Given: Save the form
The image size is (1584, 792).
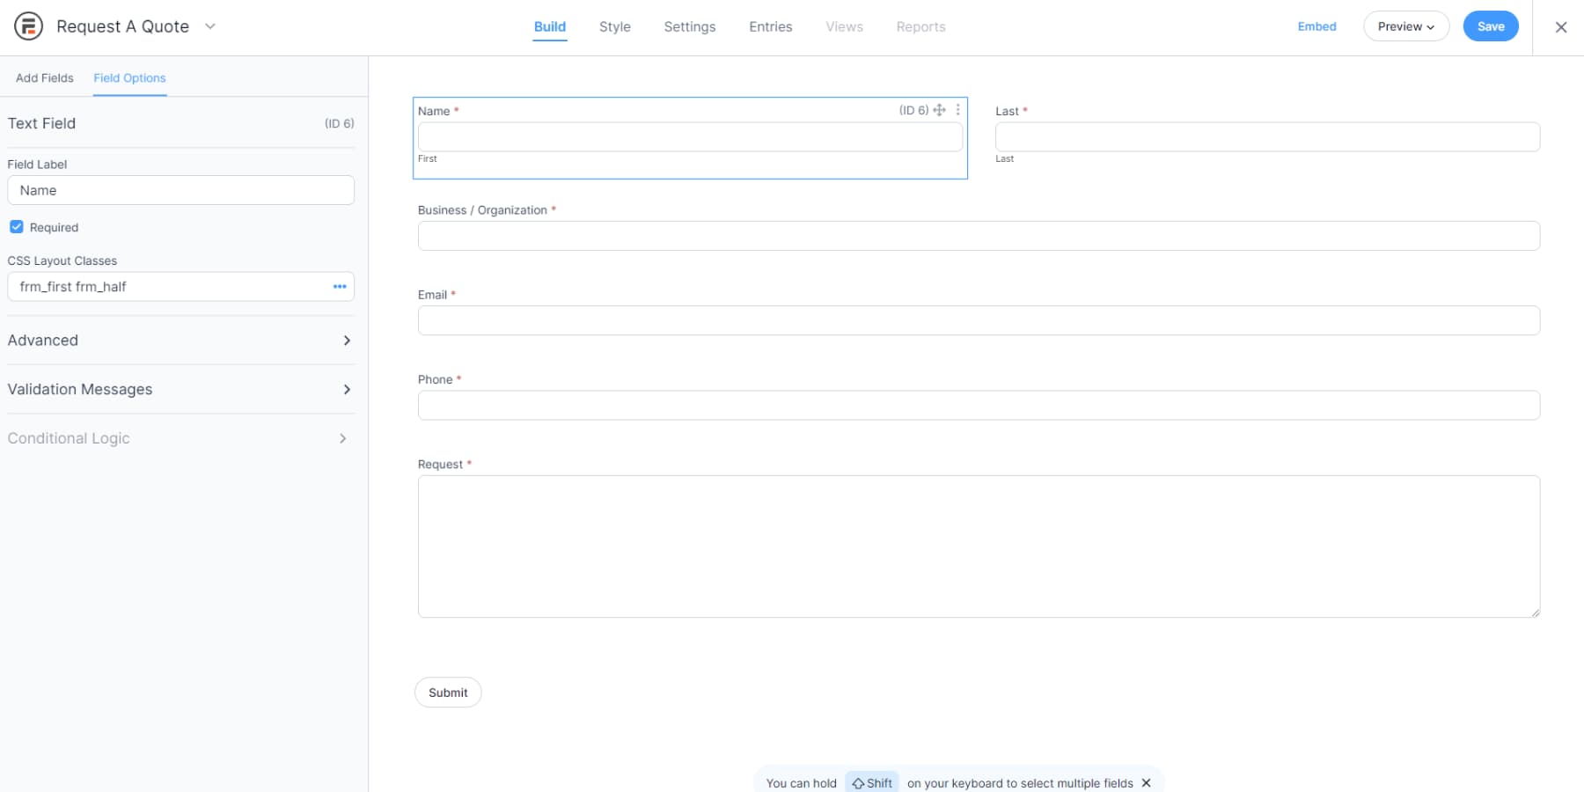Looking at the screenshot, I should coord(1490,26).
